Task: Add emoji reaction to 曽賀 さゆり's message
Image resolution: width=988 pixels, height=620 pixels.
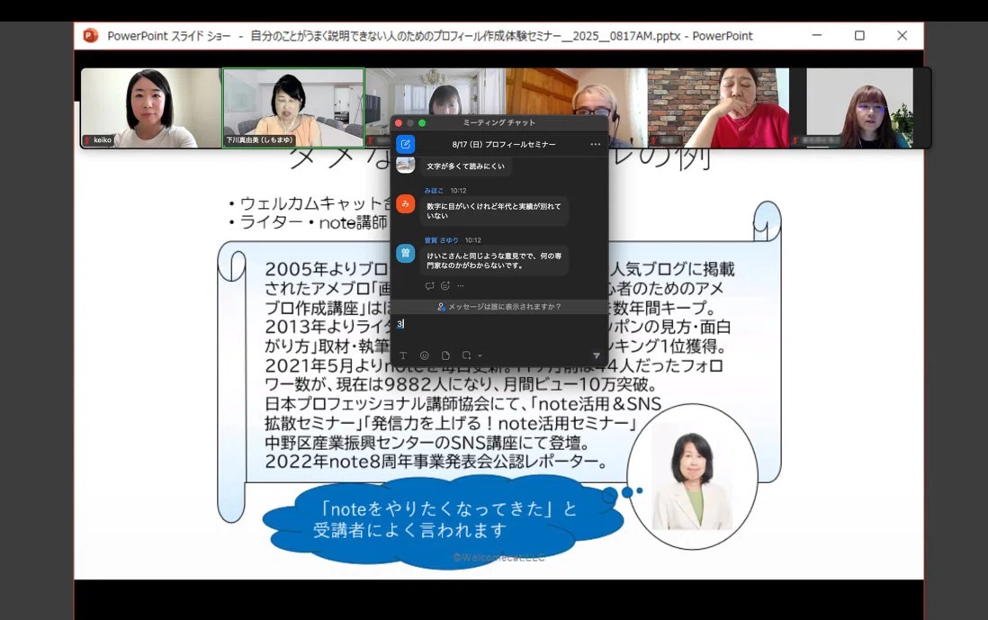Action: coord(445,285)
